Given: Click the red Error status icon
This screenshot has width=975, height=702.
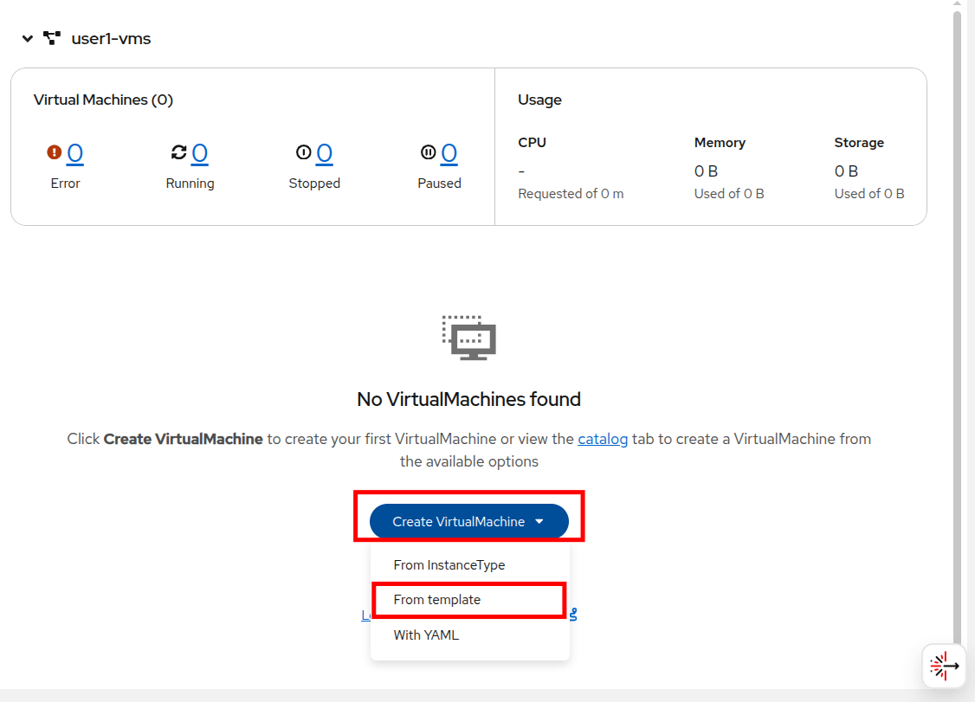Looking at the screenshot, I should (x=55, y=152).
